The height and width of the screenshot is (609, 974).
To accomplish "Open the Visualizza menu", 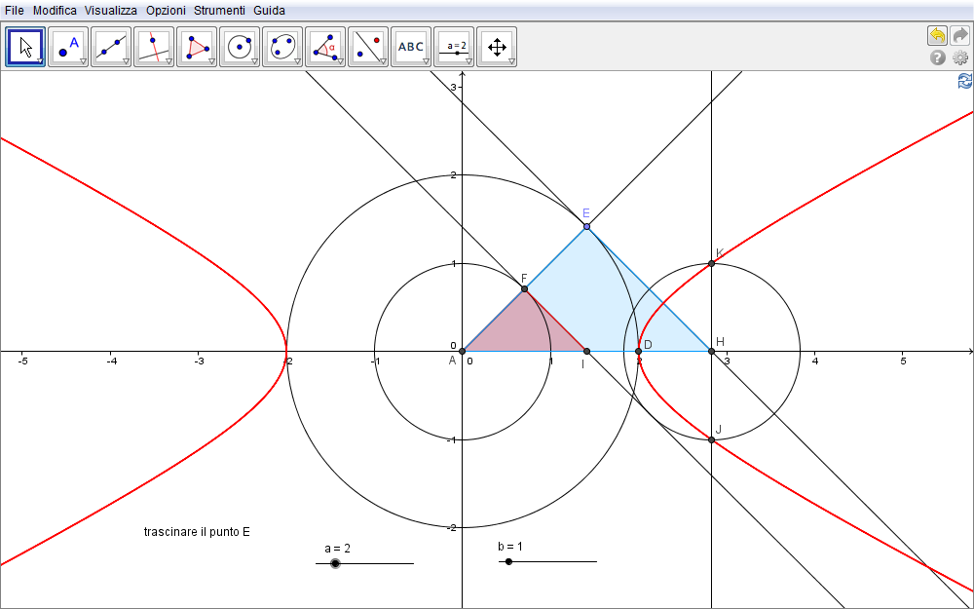I will tap(111, 10).
